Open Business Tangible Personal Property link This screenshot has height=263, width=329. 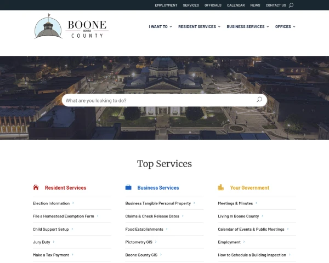pyautogui.click(x=158, y=203)
